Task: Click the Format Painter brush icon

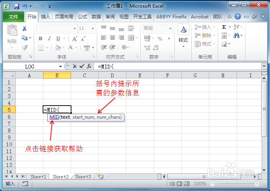Action: coord(25,47)
